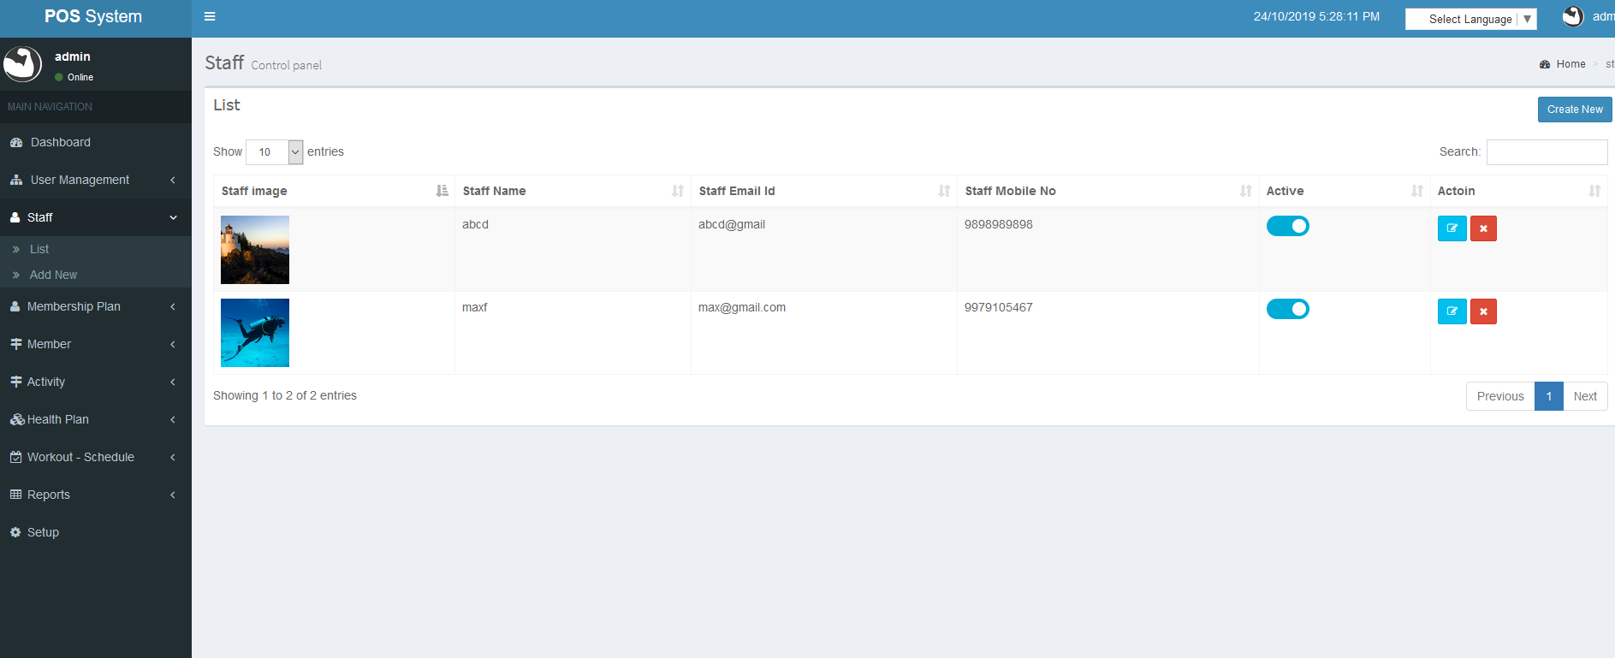The image size is (1615, 658).
Task: Go to page 1 in pagination
Action: pyautogui.click(x=1549, y=396)
